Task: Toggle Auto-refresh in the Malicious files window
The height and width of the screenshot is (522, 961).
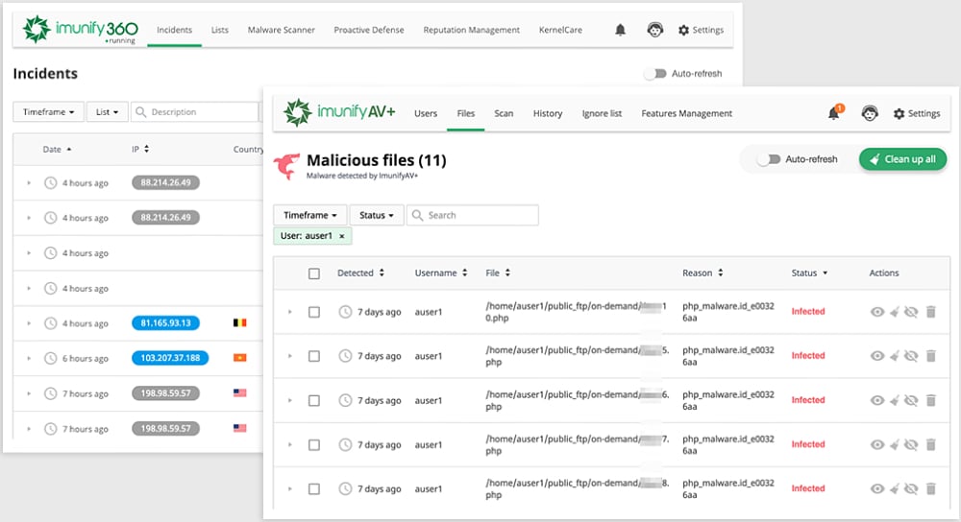Action: [x=769, y=159]
